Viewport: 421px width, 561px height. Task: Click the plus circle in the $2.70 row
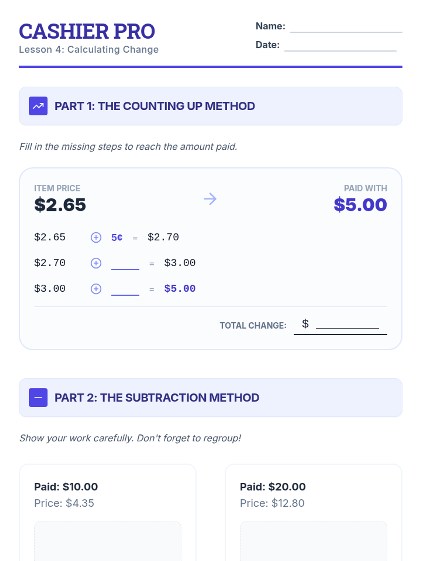tap(96, 263)
